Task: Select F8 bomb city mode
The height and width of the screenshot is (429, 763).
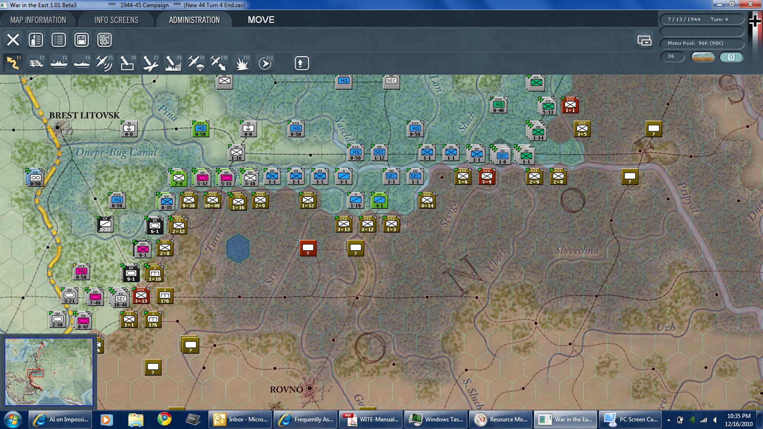Action: coord(173,63)
